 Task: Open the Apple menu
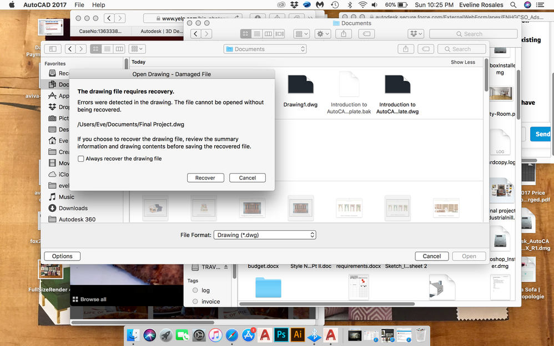[11, 4]
